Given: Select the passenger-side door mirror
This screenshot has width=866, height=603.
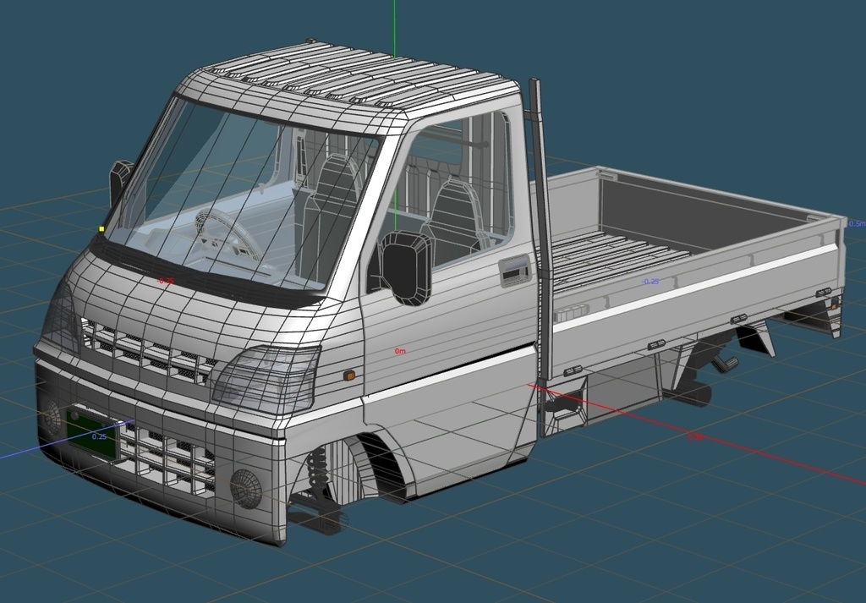Looking at the screenshot, I should pos(407,268).
